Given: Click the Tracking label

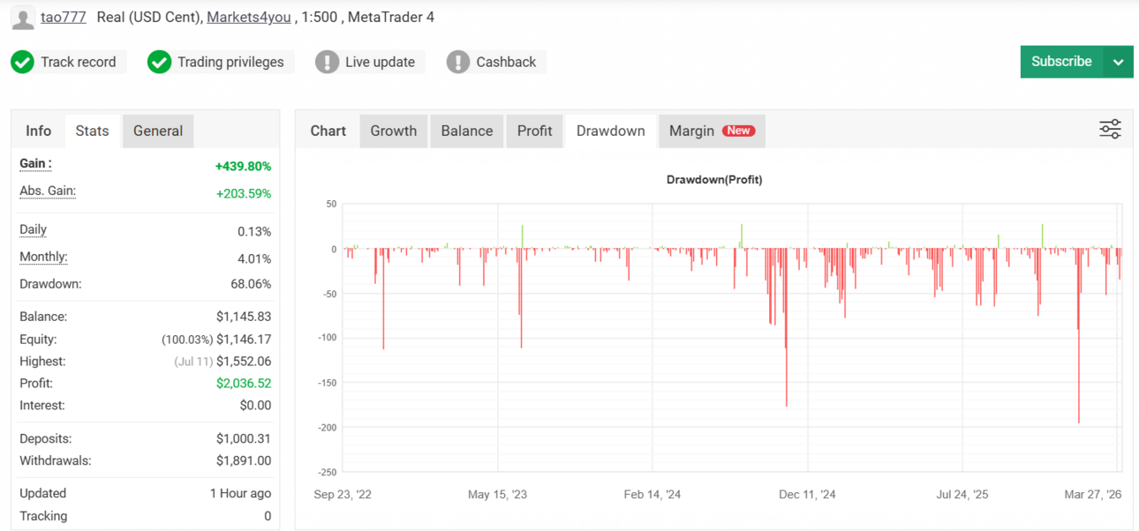Looking at the screenshot, I should [x=43, y=516].
